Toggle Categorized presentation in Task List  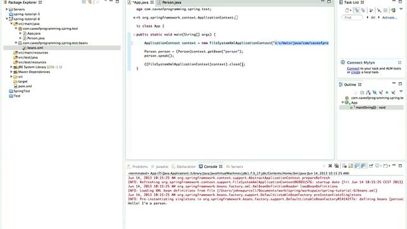coord(357,10)
